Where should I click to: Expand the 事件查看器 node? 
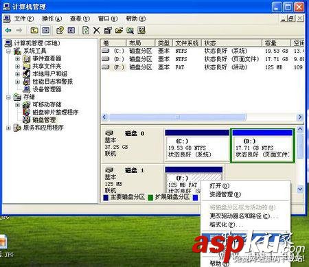click(x=17, y=58)
